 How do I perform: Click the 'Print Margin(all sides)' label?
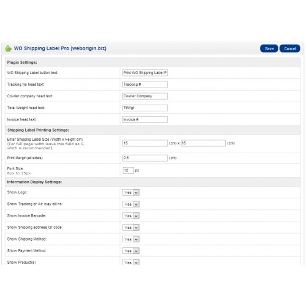25,158
